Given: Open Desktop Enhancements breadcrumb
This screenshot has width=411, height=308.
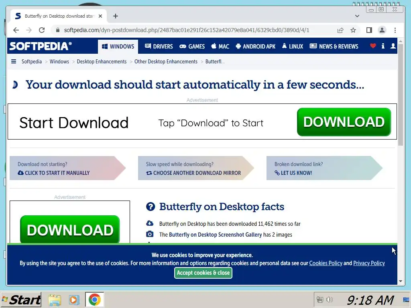Looking at the screenshot, I should [102, 61].
